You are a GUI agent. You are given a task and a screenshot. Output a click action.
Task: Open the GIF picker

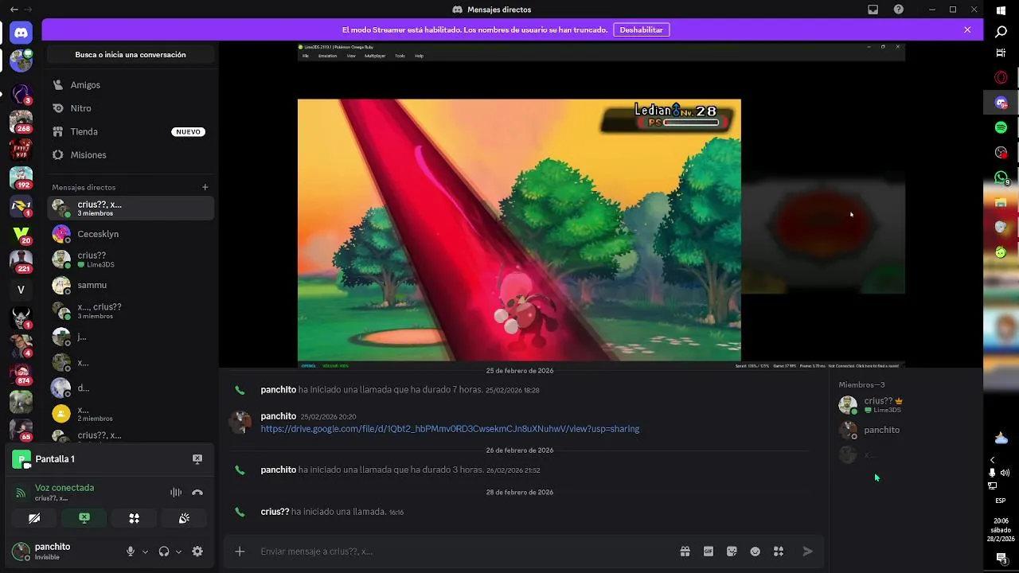[709, 552]
